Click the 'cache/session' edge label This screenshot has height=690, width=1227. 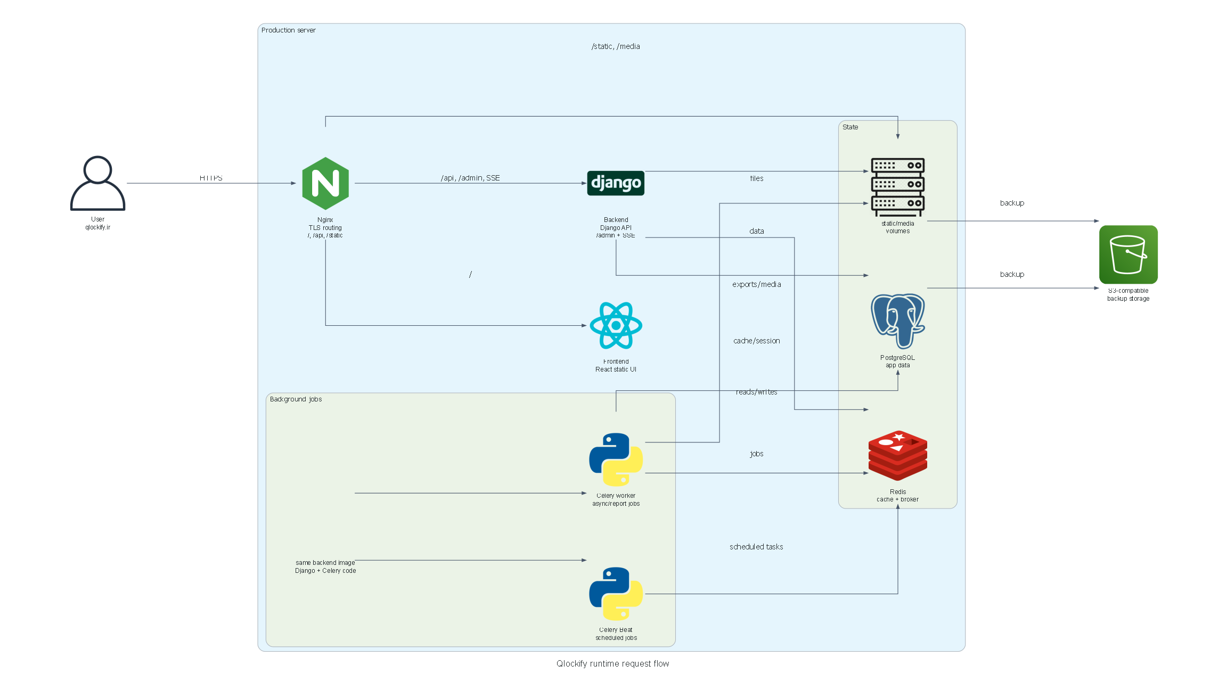[x=756, y=341]
